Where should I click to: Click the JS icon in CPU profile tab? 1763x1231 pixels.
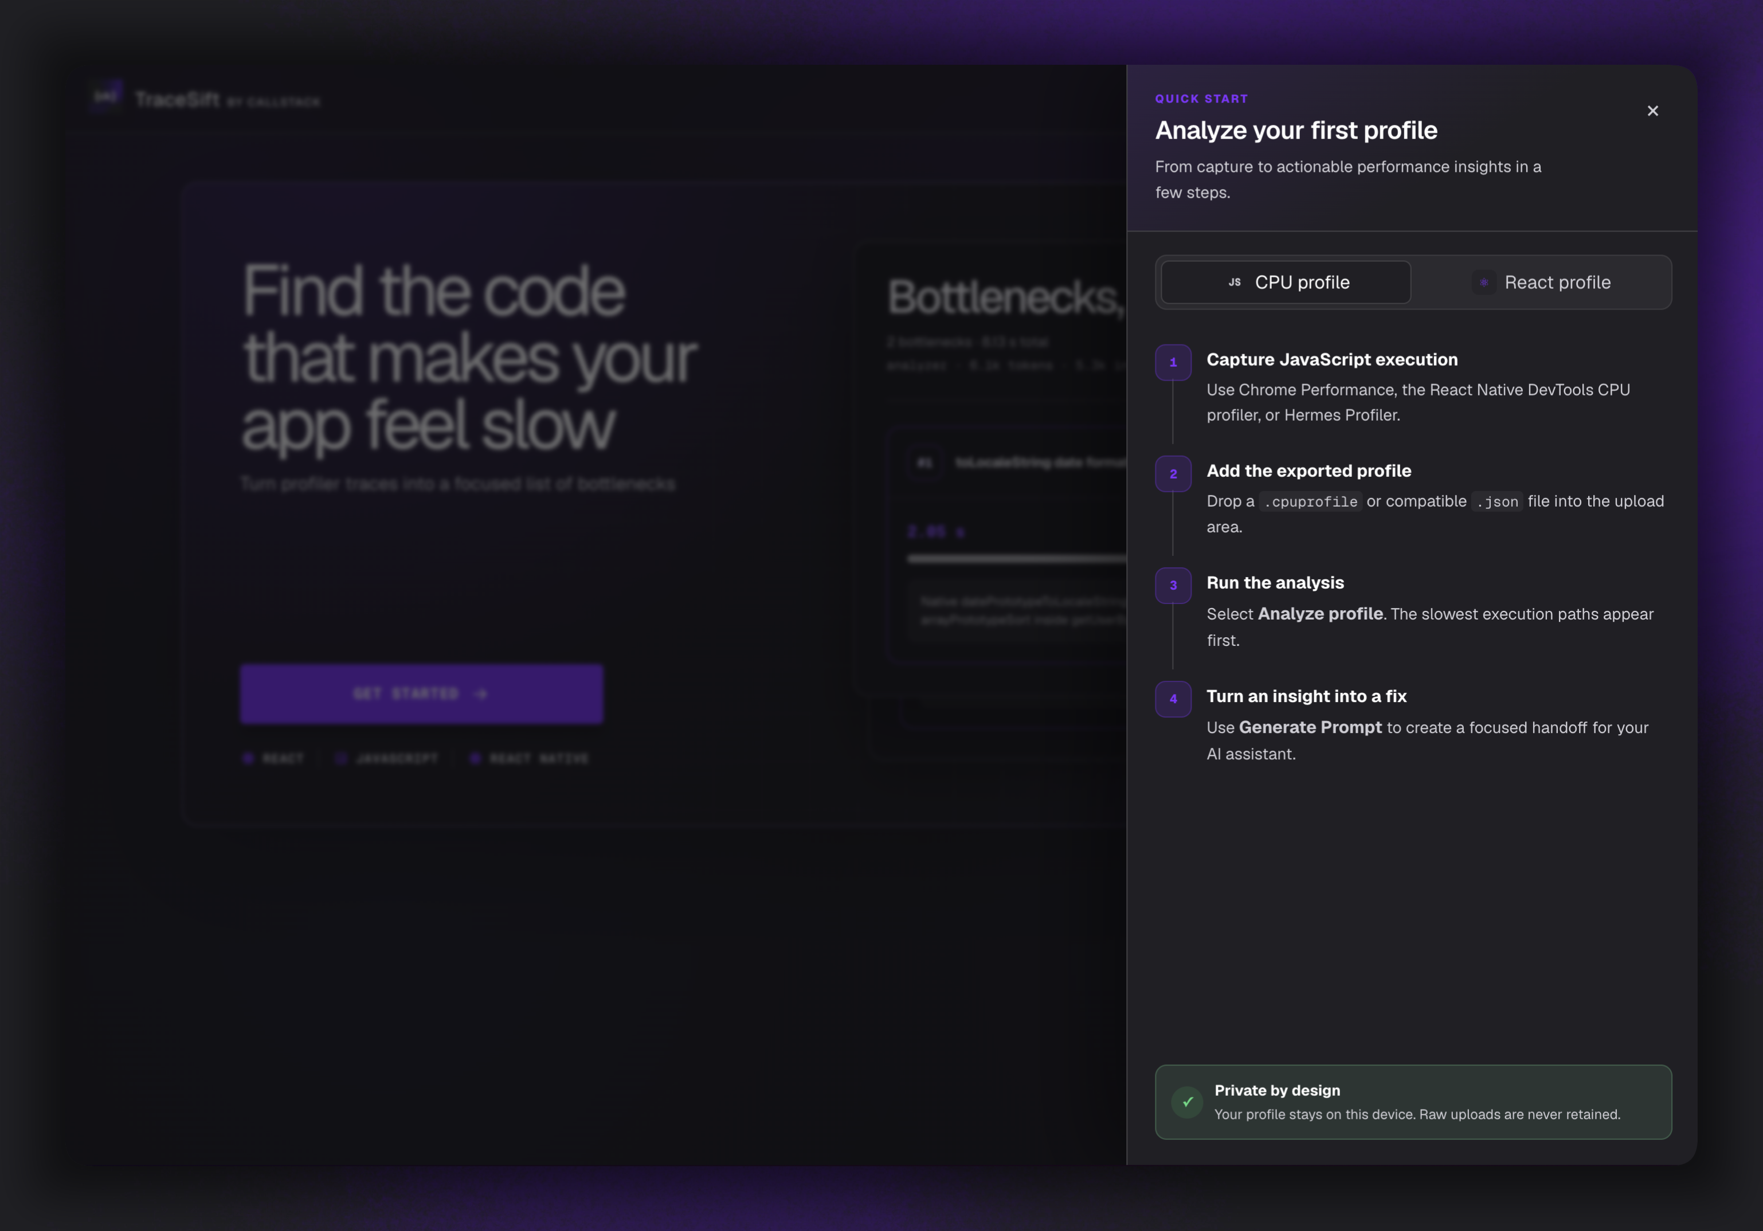pyautogui.click(x=1234, y=283)
